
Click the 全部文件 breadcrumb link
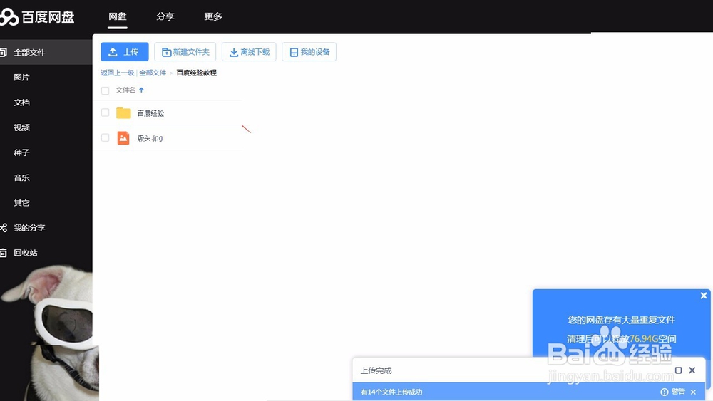[153, 73]
